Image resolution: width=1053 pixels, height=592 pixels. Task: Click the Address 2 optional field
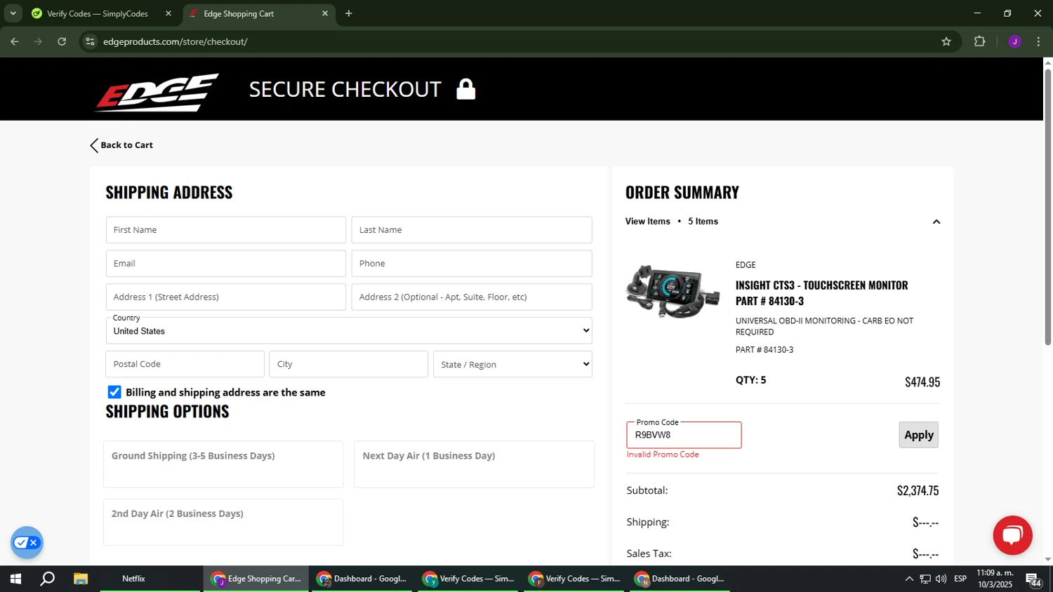pyautogui.click(x=472, y=297)
